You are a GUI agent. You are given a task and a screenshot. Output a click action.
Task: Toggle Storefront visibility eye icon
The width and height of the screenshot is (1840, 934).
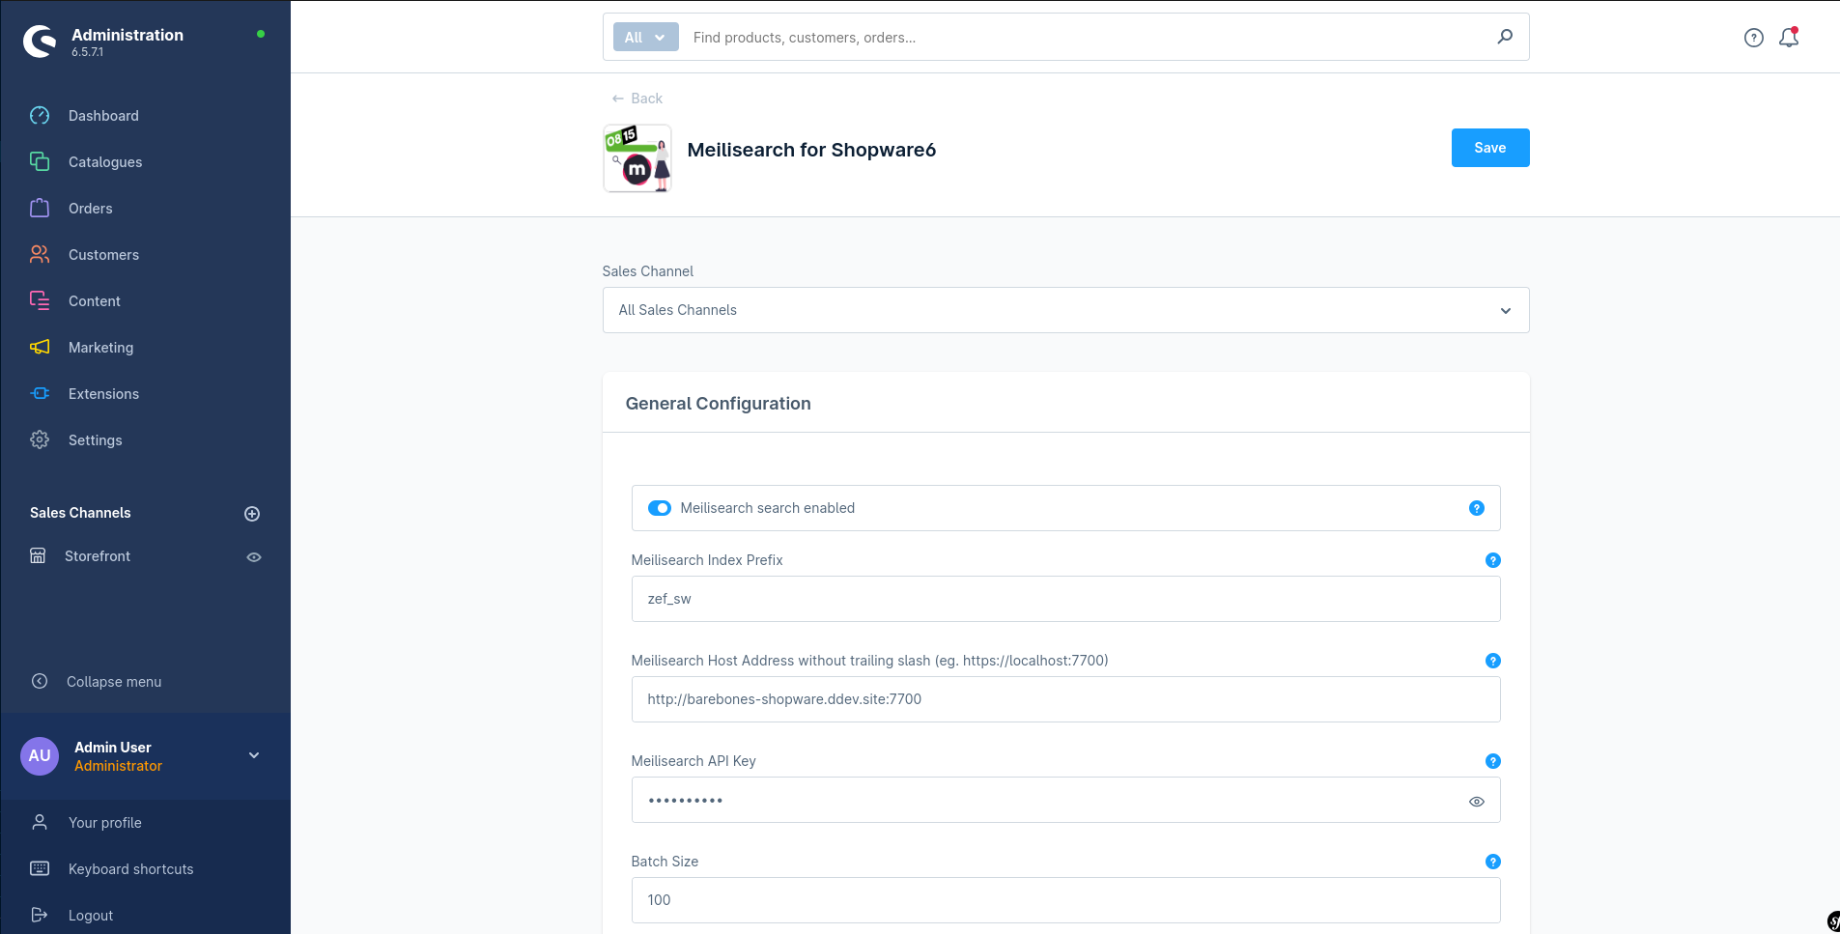tap(254, 557)
